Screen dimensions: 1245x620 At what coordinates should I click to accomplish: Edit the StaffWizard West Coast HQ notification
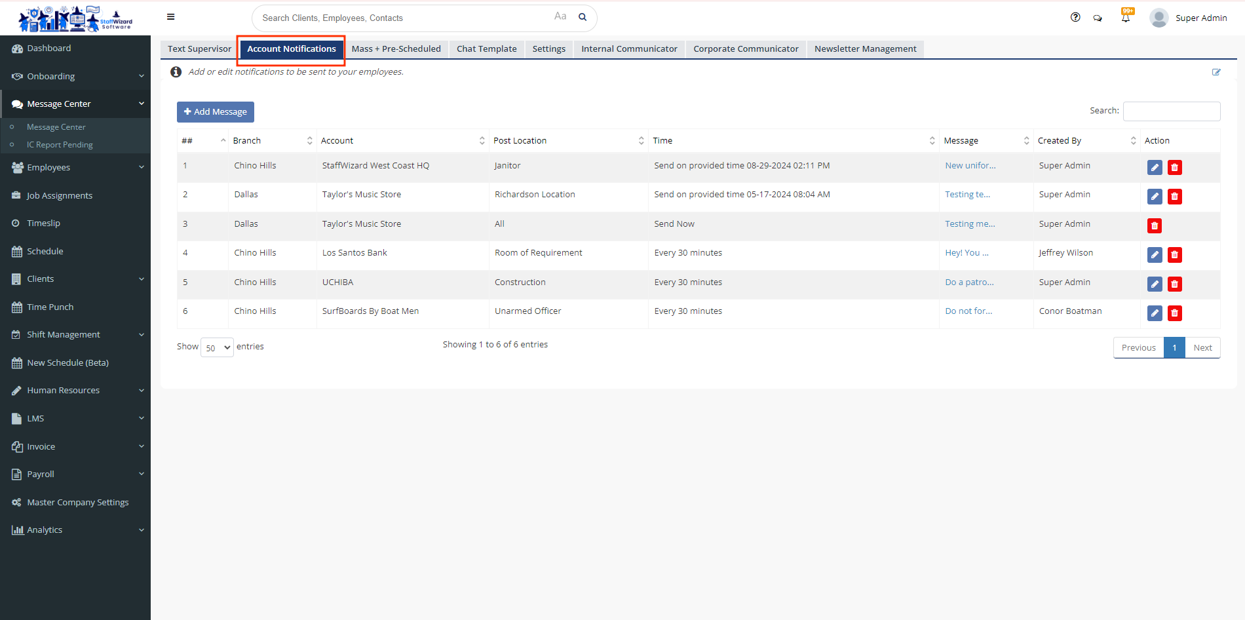tap(1155, 168)
